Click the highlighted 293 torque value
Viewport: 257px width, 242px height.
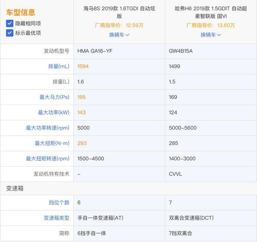pyautogui.click(x=82, y=143)
